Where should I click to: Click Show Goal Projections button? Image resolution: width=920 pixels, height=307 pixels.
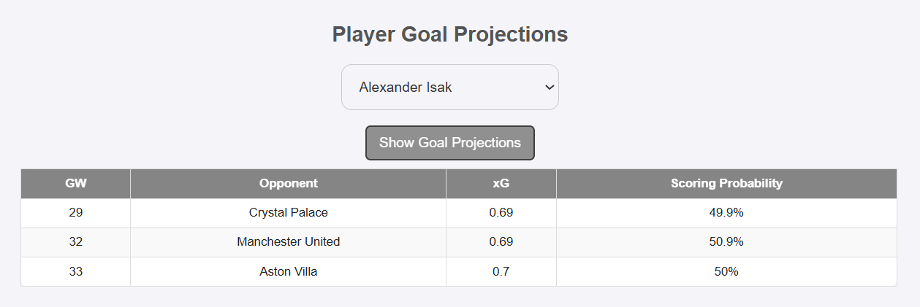click(450, 143)
